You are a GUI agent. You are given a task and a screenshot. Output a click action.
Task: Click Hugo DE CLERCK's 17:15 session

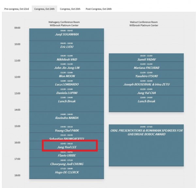67,172
